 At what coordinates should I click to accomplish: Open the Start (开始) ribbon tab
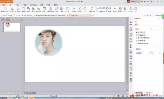tap(4, 5)
